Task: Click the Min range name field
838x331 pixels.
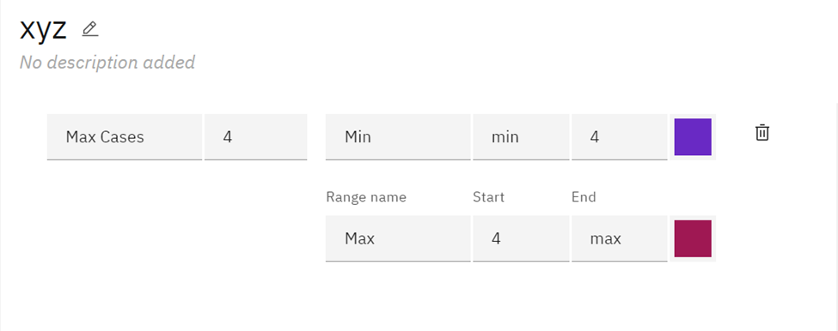Action: click(398, 137)
